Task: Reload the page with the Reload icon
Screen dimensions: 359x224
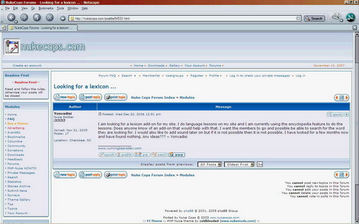Action: [36, 17]
